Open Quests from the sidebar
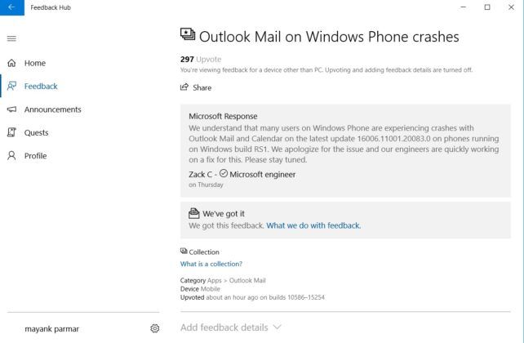The width and height of the screenshot is (524, 343). pos(36,132)
